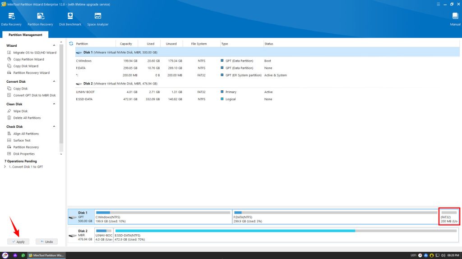Viewport: 462px width, 259px height.
Task: Click the sidebar scroll down arrow
Action: click(x=61, y=154)
